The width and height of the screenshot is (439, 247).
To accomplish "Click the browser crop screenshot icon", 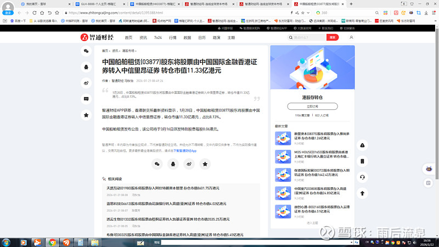I will [419, 13].
